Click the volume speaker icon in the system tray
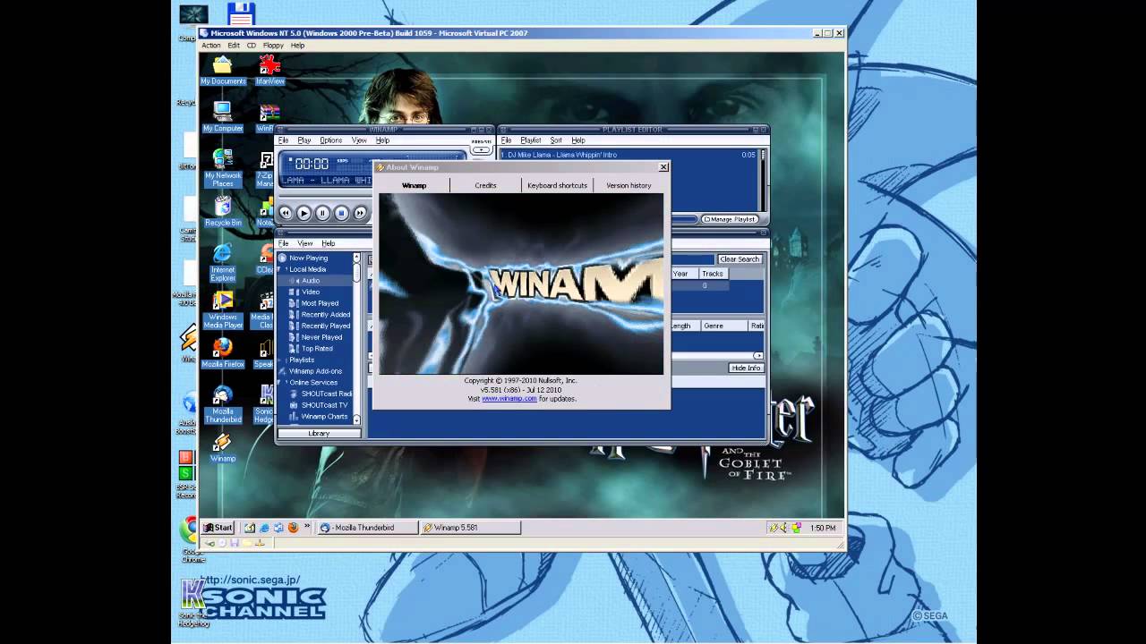The image size is (1146, 644). pyautogui.click(x=784, y=528)
